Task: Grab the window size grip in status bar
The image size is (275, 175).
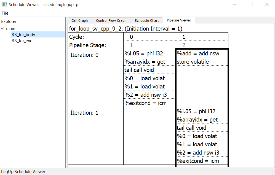Action: pyautogui.click(x=273, y=173)
